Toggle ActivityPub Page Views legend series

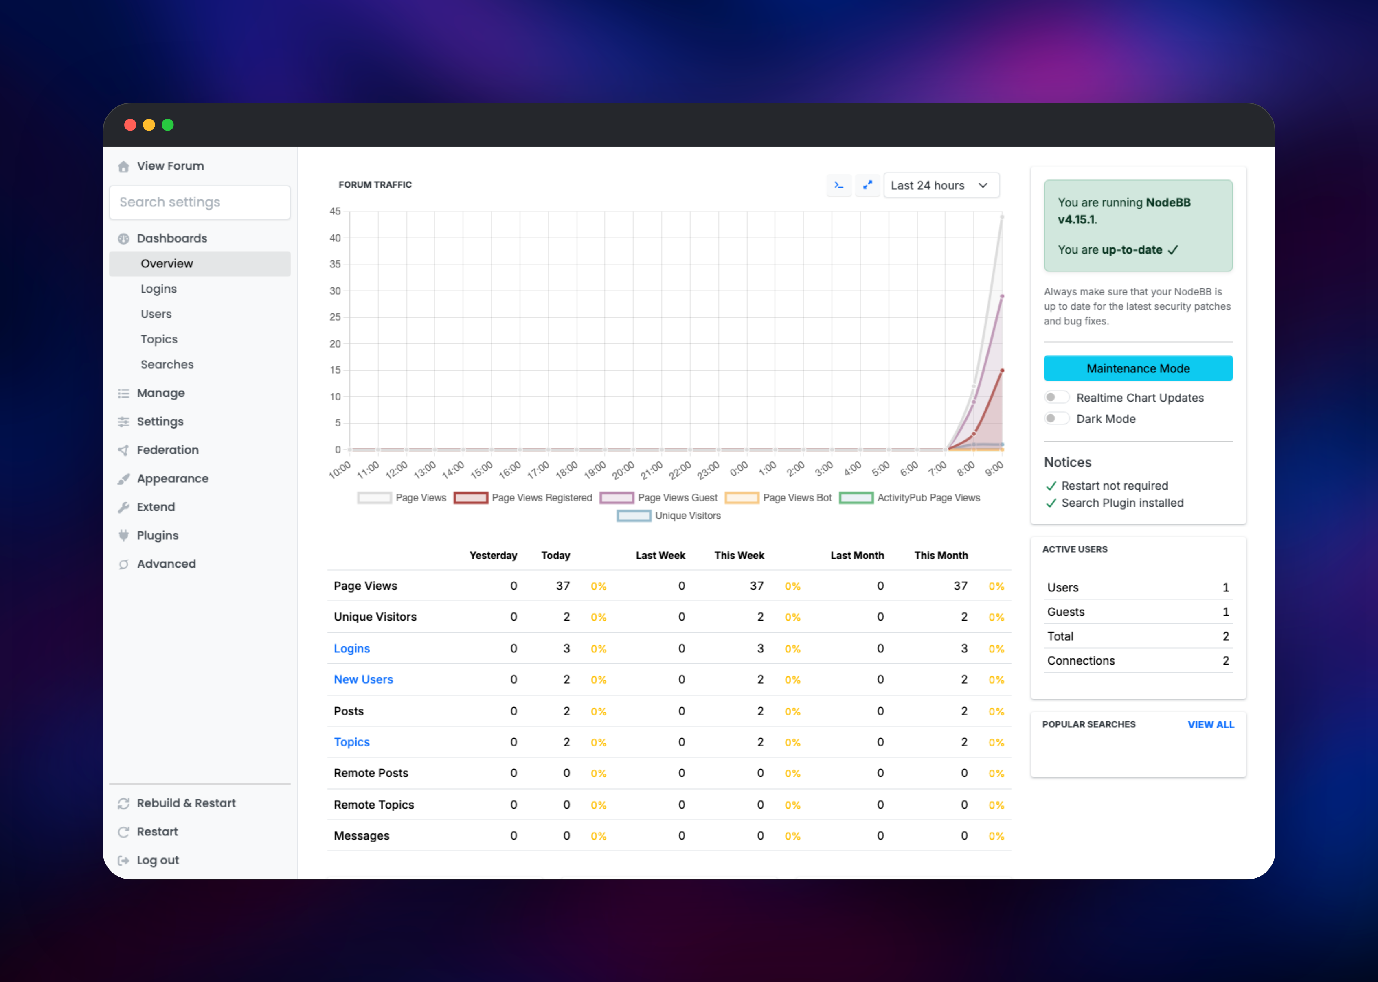pos(910,498)
